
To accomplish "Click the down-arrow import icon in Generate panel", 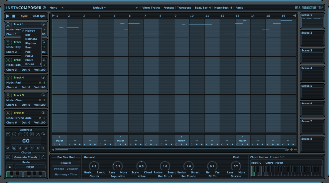I will pos(38,134).
